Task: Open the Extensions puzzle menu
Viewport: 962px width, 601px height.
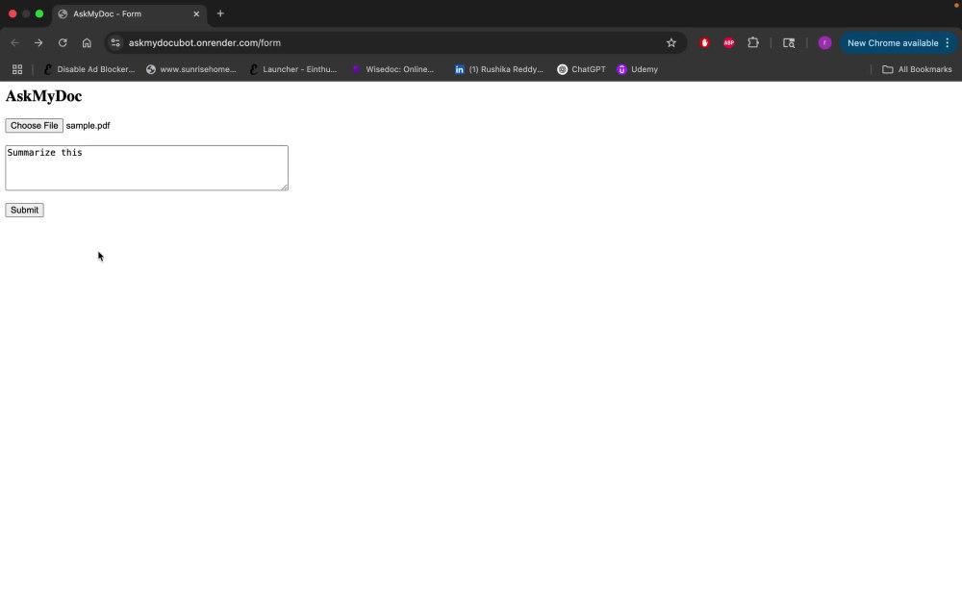Action: pos(753,43)
